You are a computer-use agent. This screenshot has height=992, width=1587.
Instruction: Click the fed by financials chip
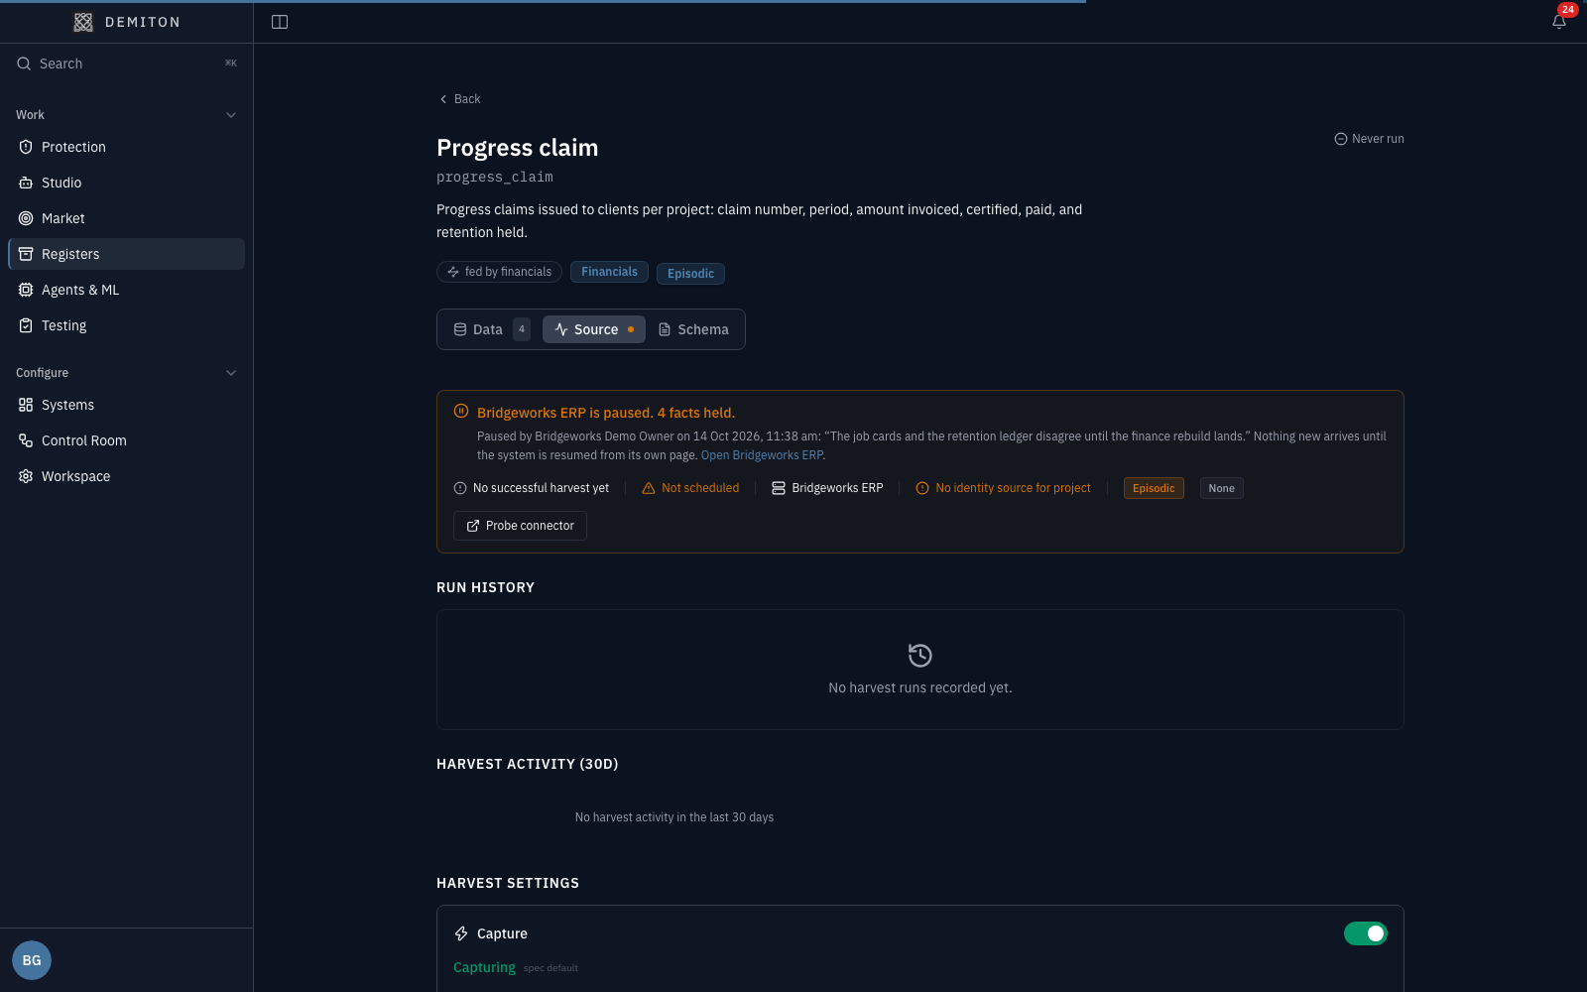[x=499, y=272]
